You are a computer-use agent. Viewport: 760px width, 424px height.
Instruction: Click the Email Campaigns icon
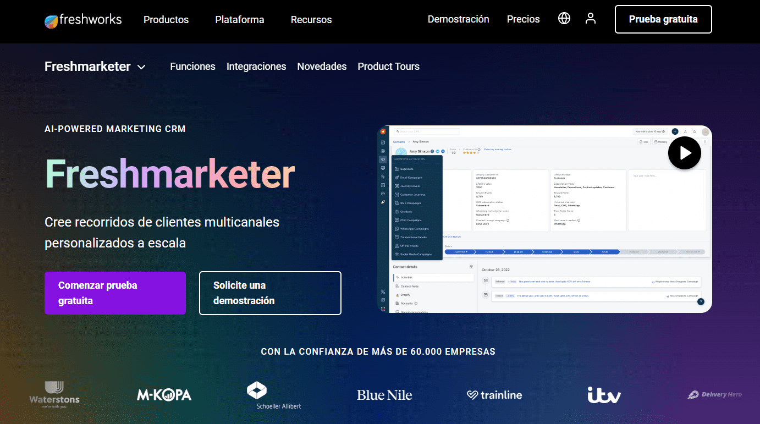coord(396,178)
